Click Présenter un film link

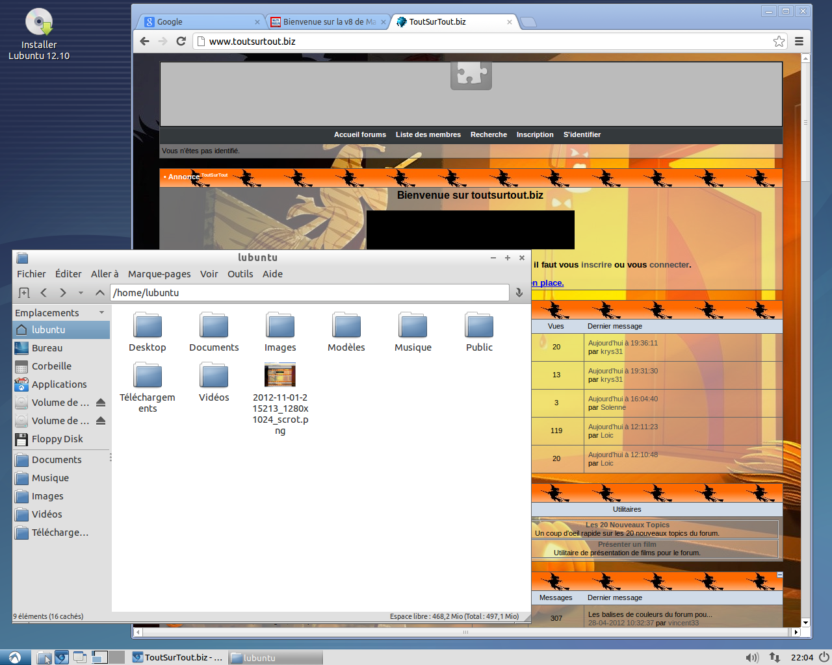click(x=627, y=544)
